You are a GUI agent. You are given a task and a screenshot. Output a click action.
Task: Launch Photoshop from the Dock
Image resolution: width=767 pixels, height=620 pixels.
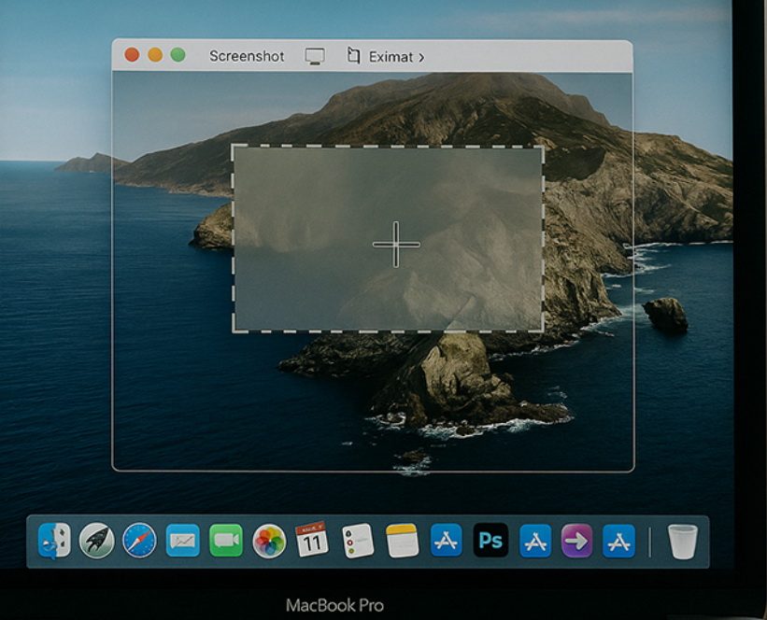490,541
